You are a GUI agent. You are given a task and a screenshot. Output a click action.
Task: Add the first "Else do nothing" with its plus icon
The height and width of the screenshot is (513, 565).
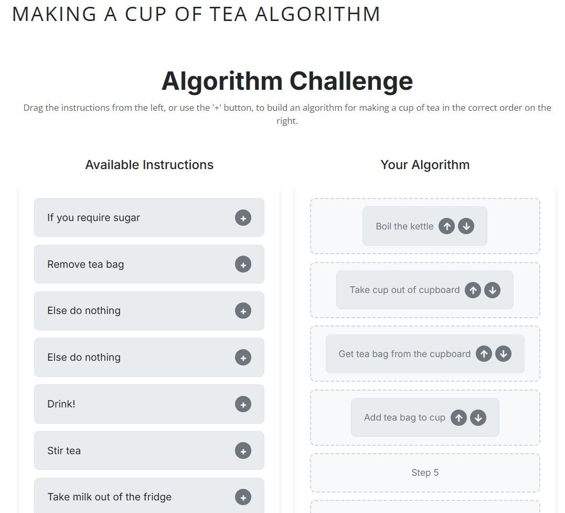point(242,311)
